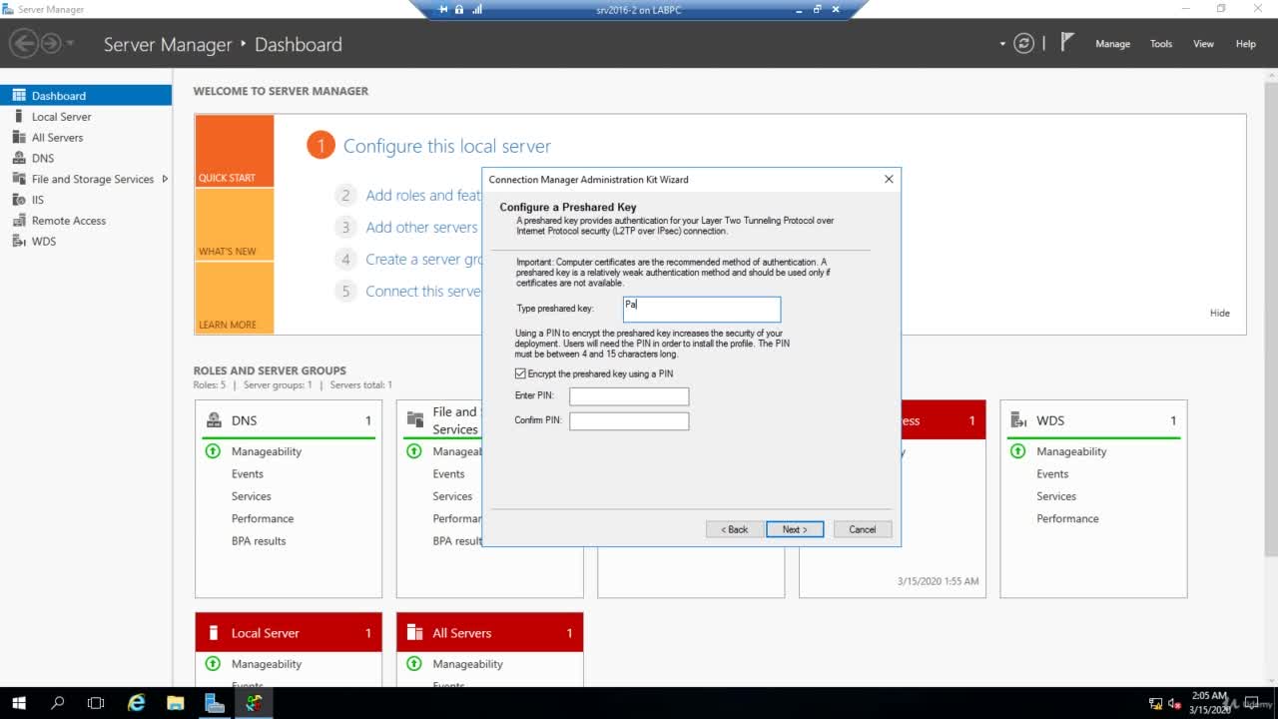The image size is (1278, 719).
Task: Click the QUICK START tile
Action: point(235,151)
